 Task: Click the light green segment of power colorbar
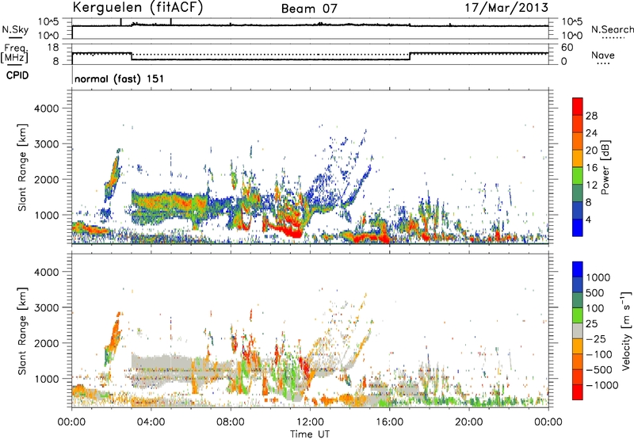(578, 176)
